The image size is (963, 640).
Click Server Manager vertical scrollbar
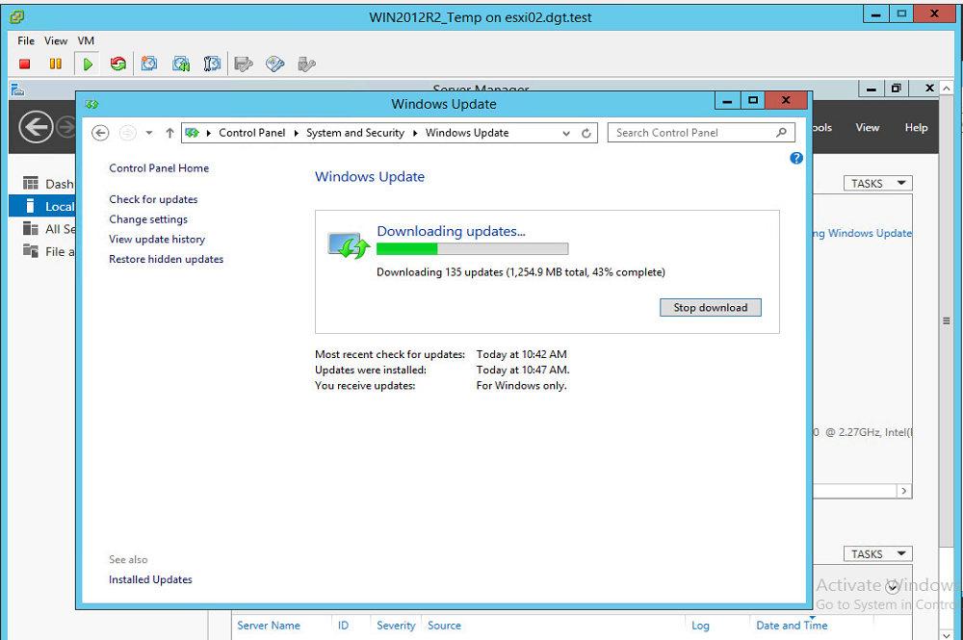(947, 320)
